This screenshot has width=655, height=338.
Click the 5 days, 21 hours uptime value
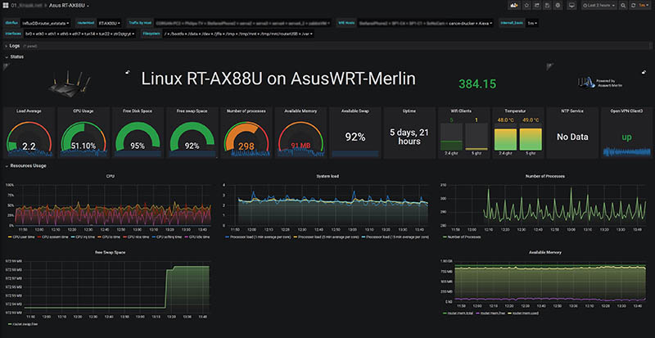coord(409,137)
